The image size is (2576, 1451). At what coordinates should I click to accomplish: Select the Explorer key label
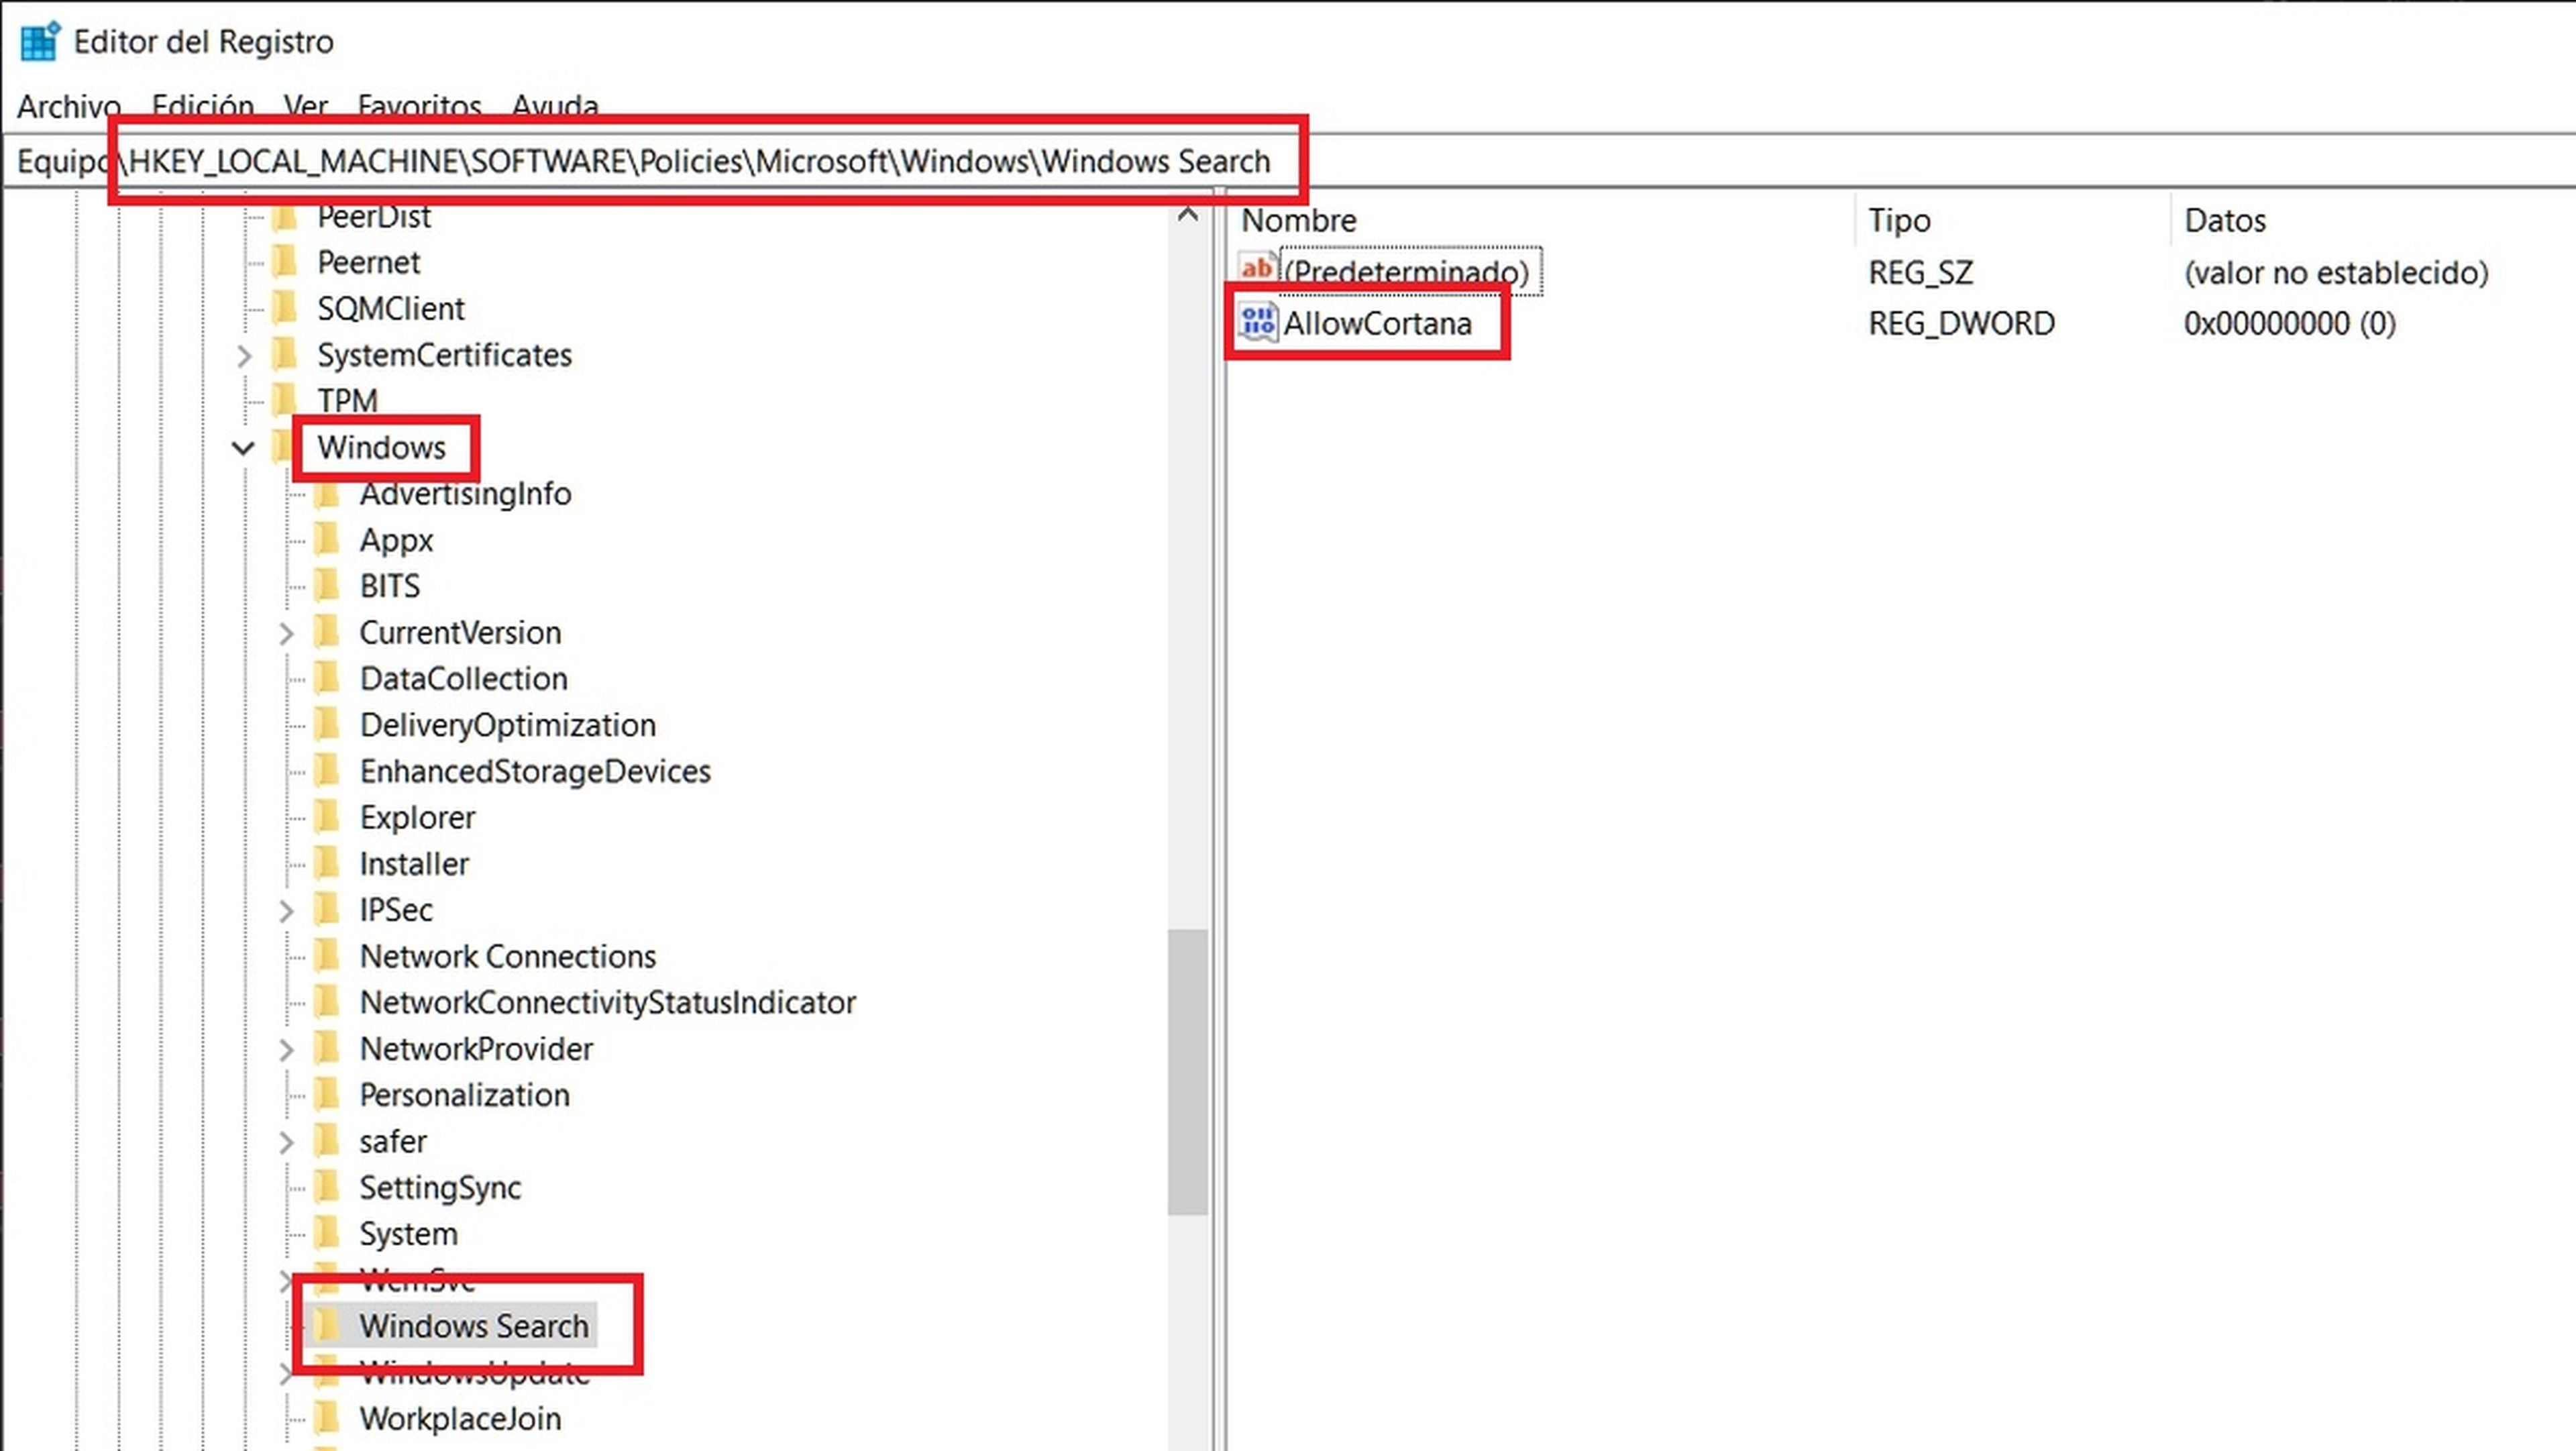tap(417, 818)
